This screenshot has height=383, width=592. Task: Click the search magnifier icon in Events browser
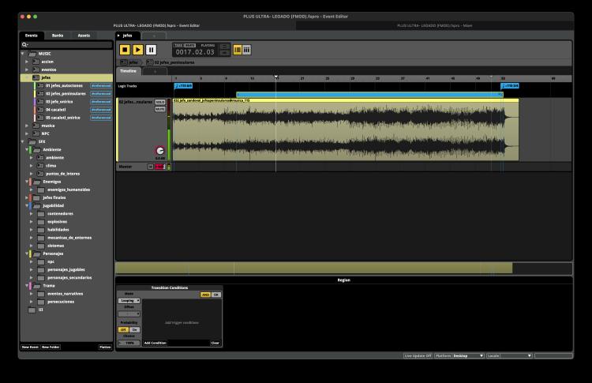(x=25, y=44)
